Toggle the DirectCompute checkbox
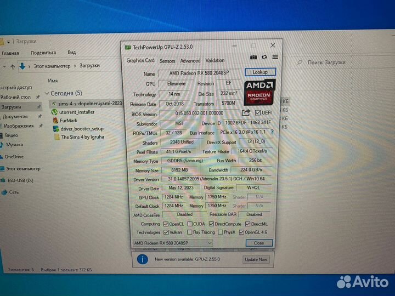Screen dimensions: 395x296 point(211,224)
